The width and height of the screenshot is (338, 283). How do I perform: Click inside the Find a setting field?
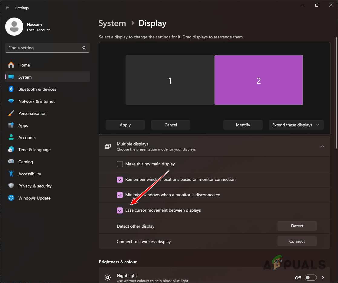(45, 47)
